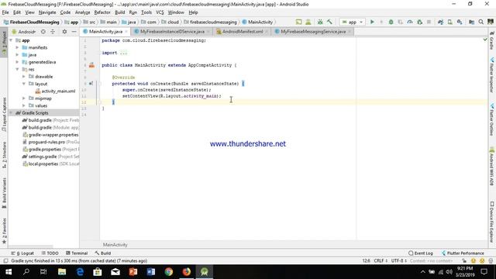Open the AVD Manager device icon
The image size is (496, 279).
[449, 22]
